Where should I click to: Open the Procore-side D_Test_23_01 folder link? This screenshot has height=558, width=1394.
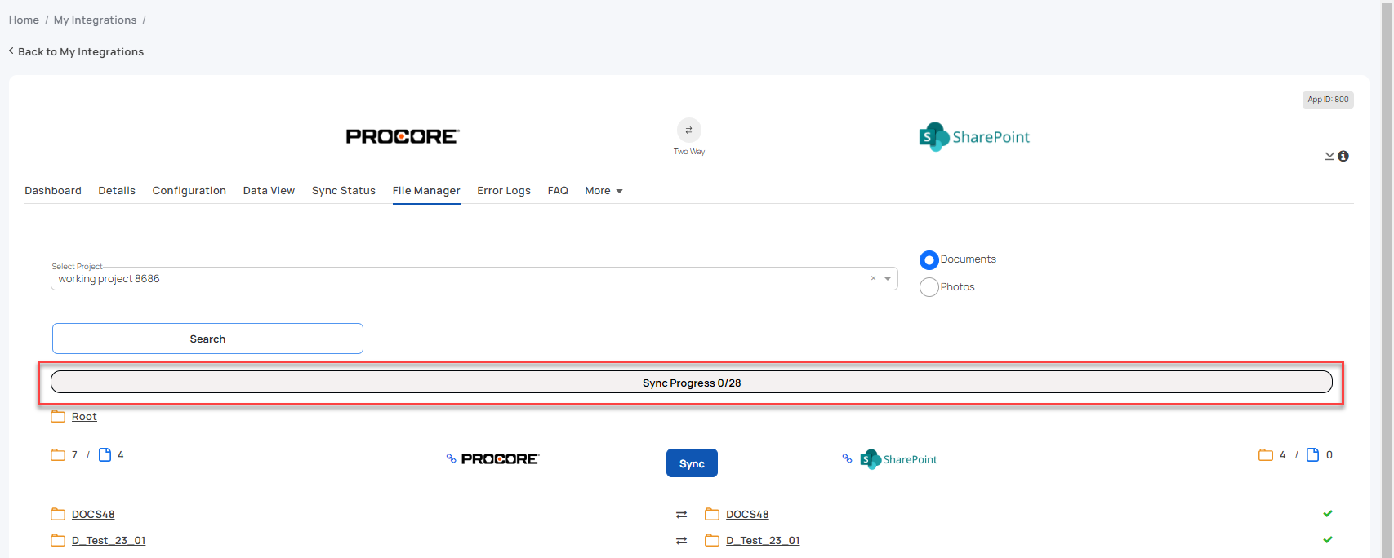[109, 541]
